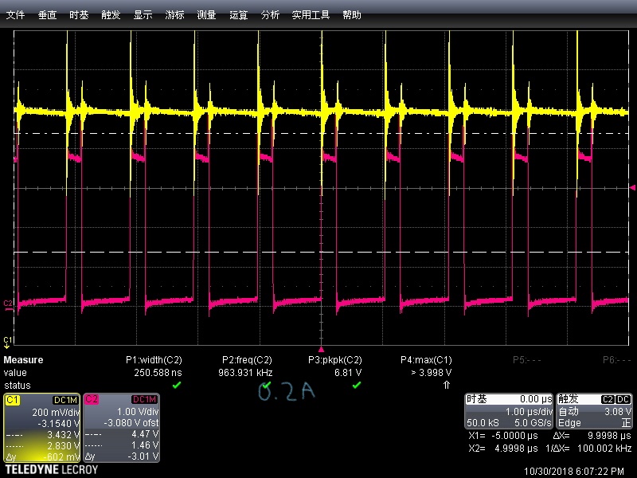Click the 50.0 kS sample count
Image resolution: width=637 pixels, height=478 pixels.
(x=483, y=423)
